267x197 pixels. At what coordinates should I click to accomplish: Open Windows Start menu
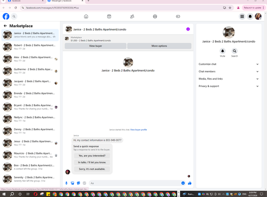(4, 194)
